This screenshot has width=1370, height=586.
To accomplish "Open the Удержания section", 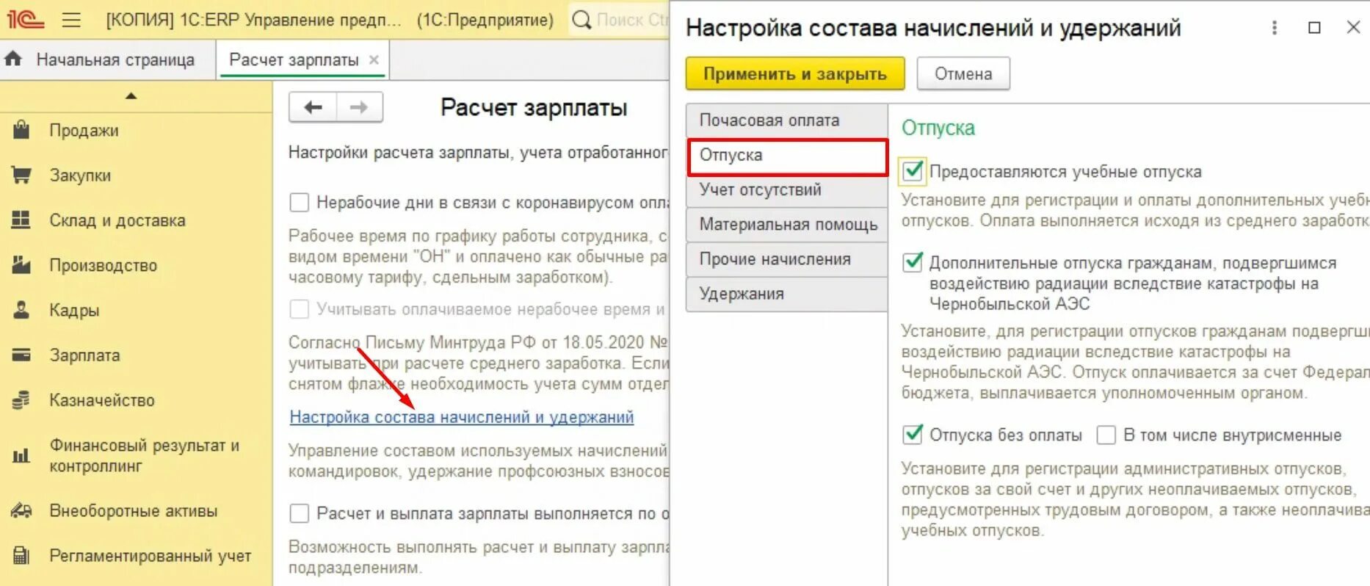I will (x=786, y=293).
